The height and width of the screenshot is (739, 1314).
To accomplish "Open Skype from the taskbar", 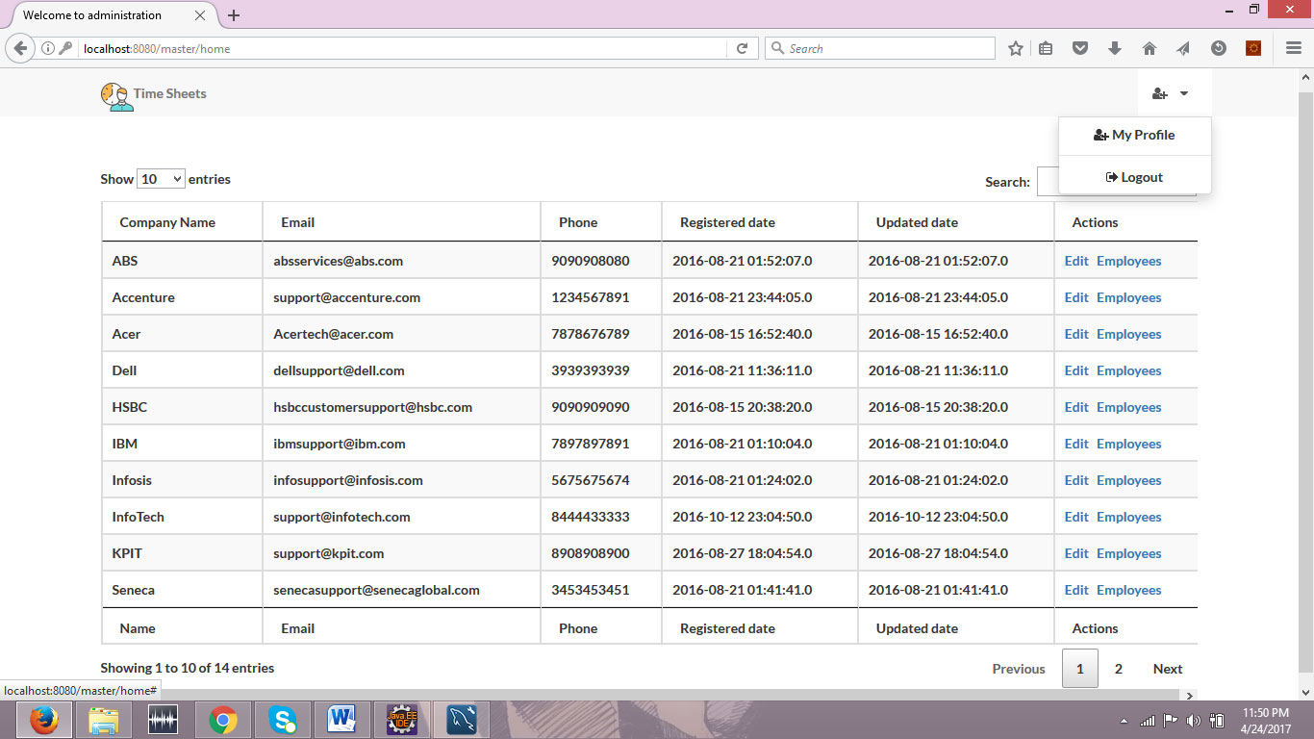I will click(x=283, y=720).
